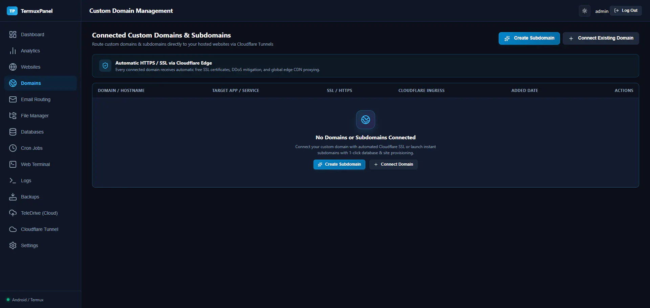This screenshot has height=308, width=650.
Task: Click the empty-state domain icon in table
Action: 366,120
